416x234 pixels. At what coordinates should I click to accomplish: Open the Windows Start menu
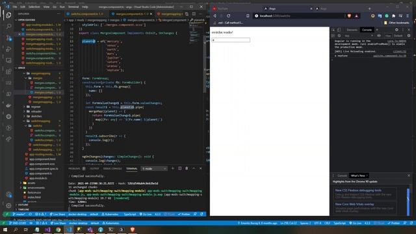pyautogui.click(x=5, y=229)
